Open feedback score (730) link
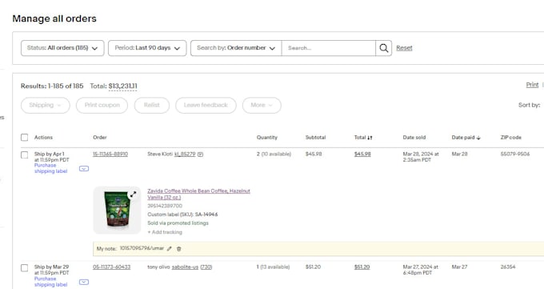The width and height of the screenshot is (544, 289). pyautogui.click(x=206, y=267)
